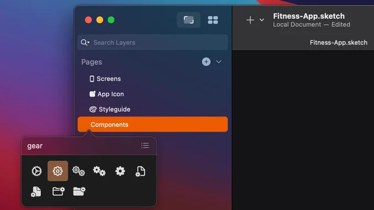Open the search filter magnifier dropdown
The width and height of the screenshot is (374, 210).
85,42
